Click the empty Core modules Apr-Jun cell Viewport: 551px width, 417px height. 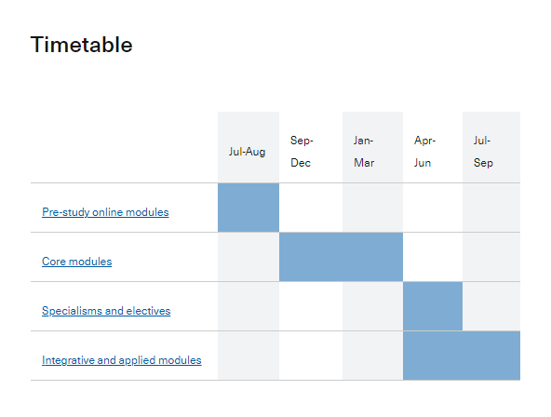point(433,257)
